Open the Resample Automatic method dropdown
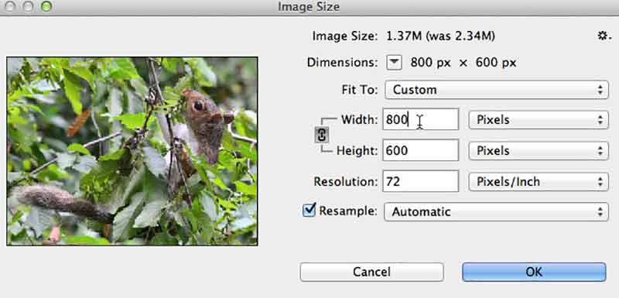619x298 pixels. [496, 212]
